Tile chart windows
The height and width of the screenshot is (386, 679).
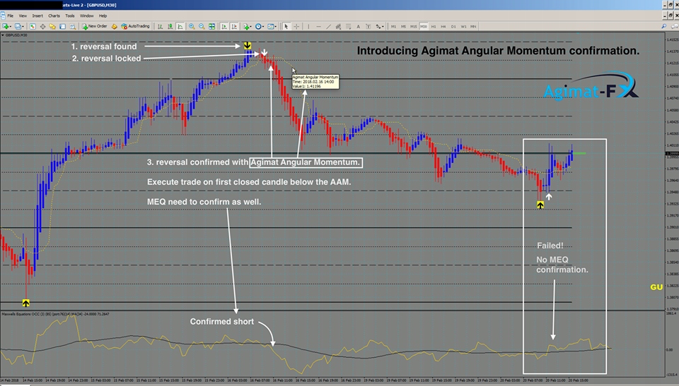click(211, 26)
